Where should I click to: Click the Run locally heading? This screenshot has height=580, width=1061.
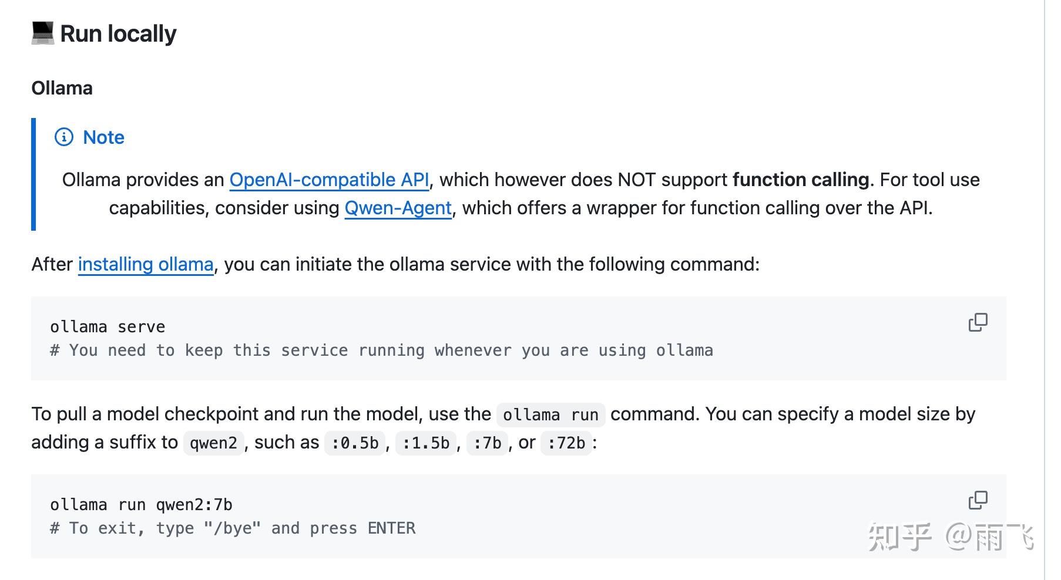118,33
